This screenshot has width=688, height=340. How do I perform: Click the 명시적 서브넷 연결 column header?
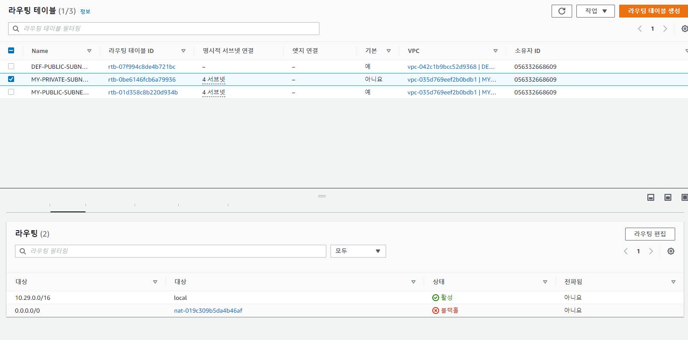[228, 51]
